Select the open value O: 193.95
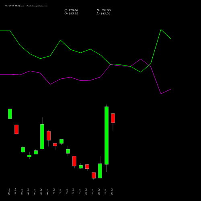 tap(71, 14)
